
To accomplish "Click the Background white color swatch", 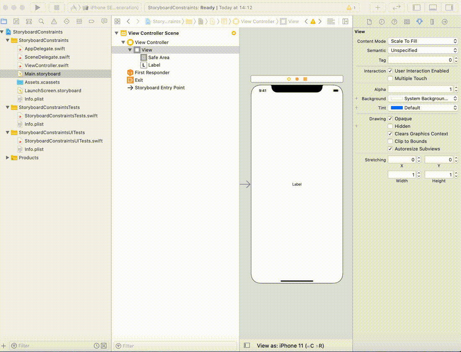I will [x=396, y=98].
